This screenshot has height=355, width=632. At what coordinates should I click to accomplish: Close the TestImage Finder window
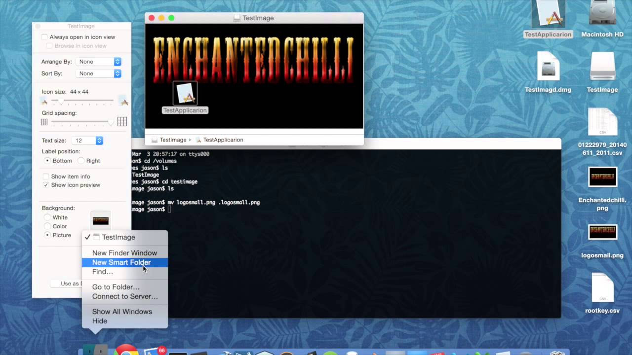coord(152,18)
